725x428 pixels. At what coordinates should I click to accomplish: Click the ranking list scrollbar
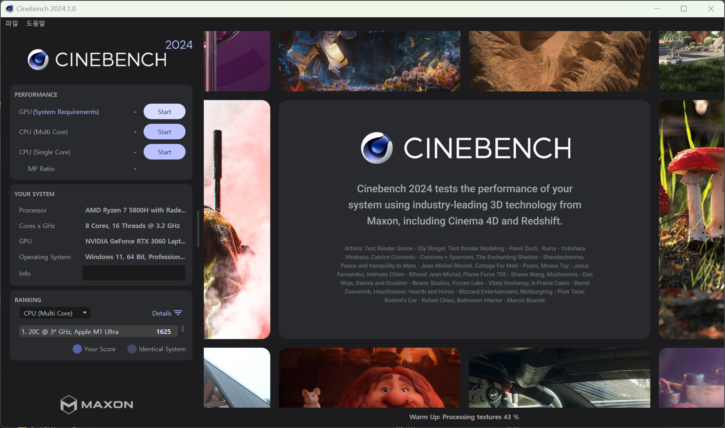click(x=183, y=329)
